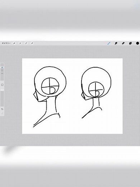Click the left head sketch on canvas
The image size is (140, 187).
(50, 97)
